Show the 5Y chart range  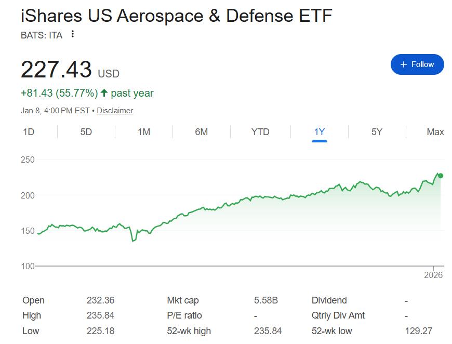pyautogui.click(x=377, y=132)
